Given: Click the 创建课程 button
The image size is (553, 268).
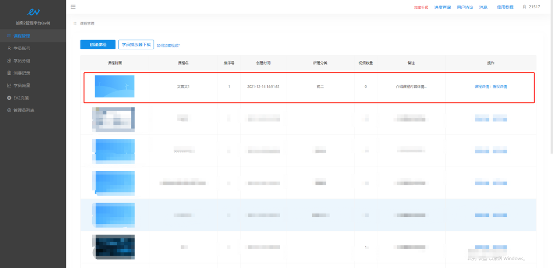Looking at the screenshot, I should coord(98,45).
